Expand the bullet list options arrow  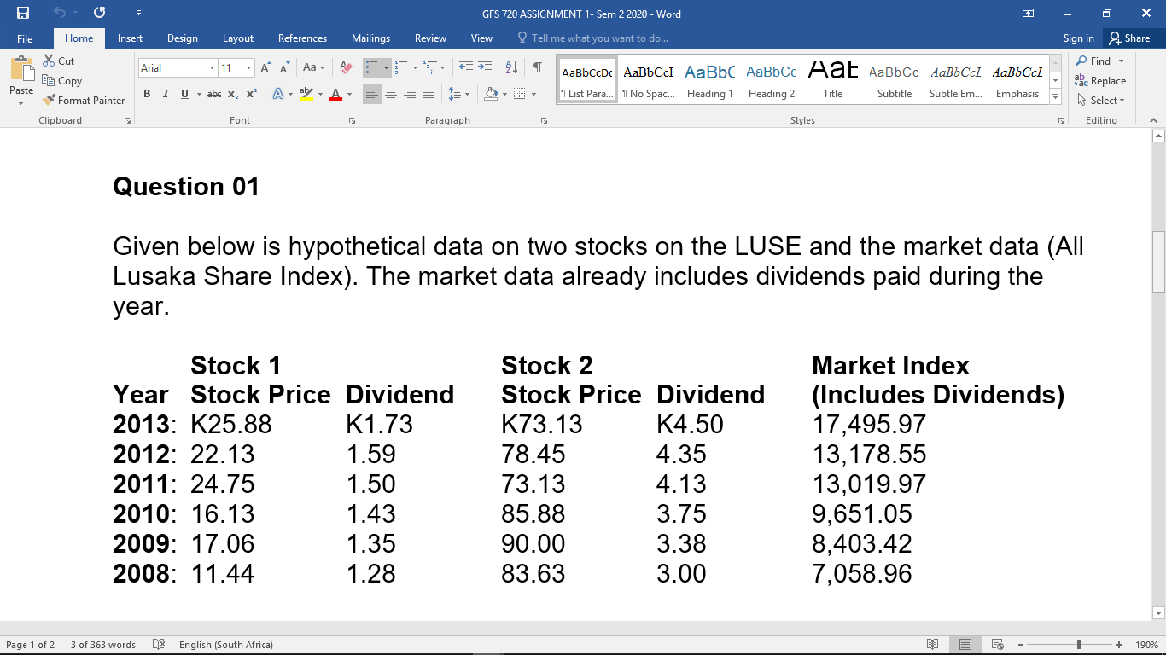click(x=384, y=67)
